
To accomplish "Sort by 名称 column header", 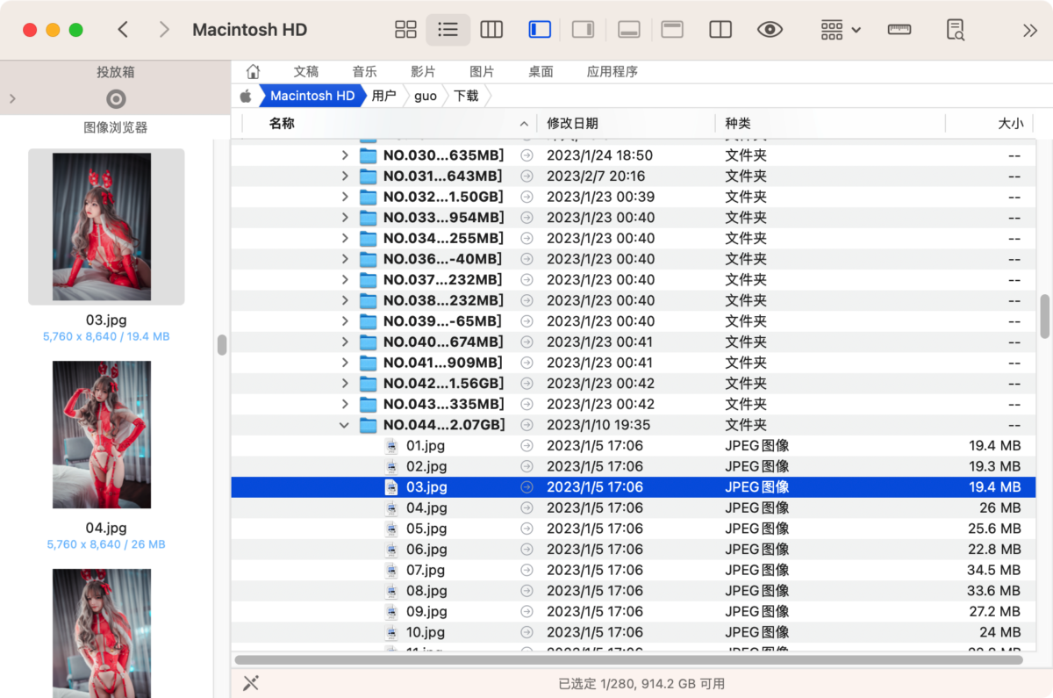I will click(x=282, y=124).
